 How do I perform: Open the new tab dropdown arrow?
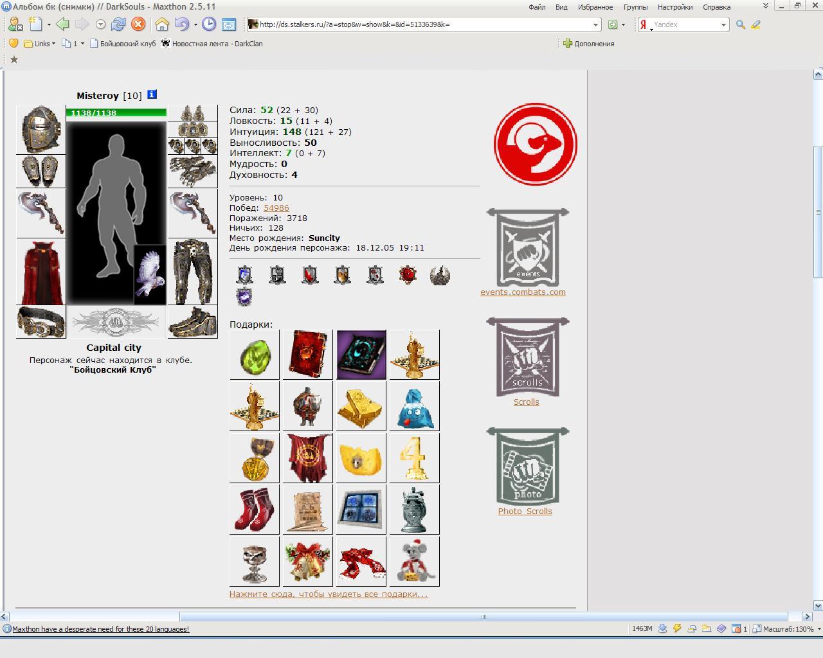coord(49,24)
